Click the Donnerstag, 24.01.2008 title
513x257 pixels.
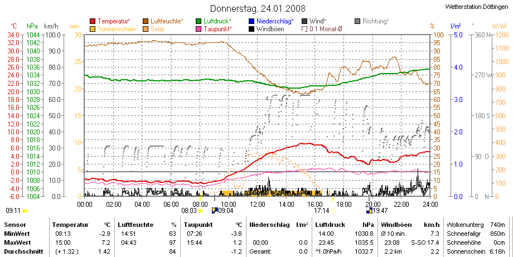tap(258, 8)
